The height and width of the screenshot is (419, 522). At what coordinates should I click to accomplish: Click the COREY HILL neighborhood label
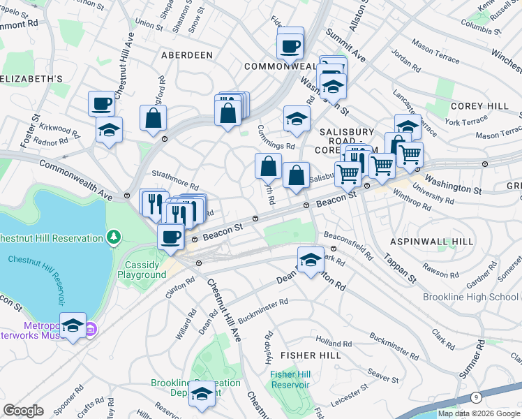pyautogui.click(x=479, y=106)
